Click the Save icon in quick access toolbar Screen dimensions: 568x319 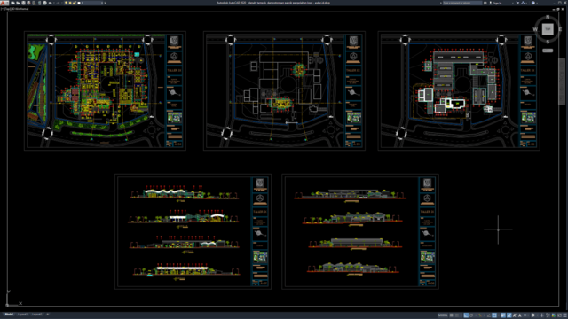click(24, 3)
